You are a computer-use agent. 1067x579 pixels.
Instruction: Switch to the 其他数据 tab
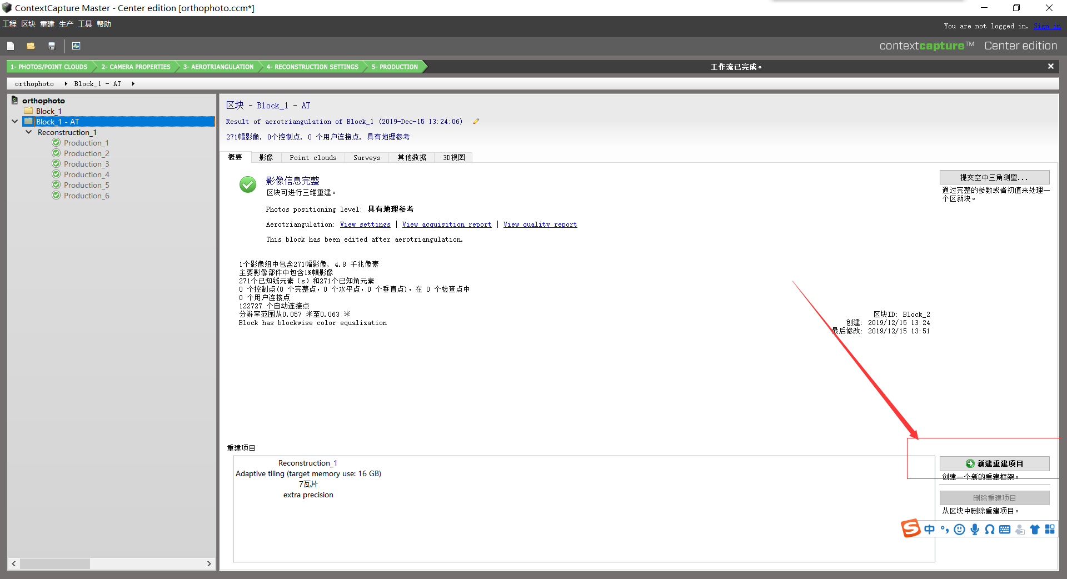(412, 158)
